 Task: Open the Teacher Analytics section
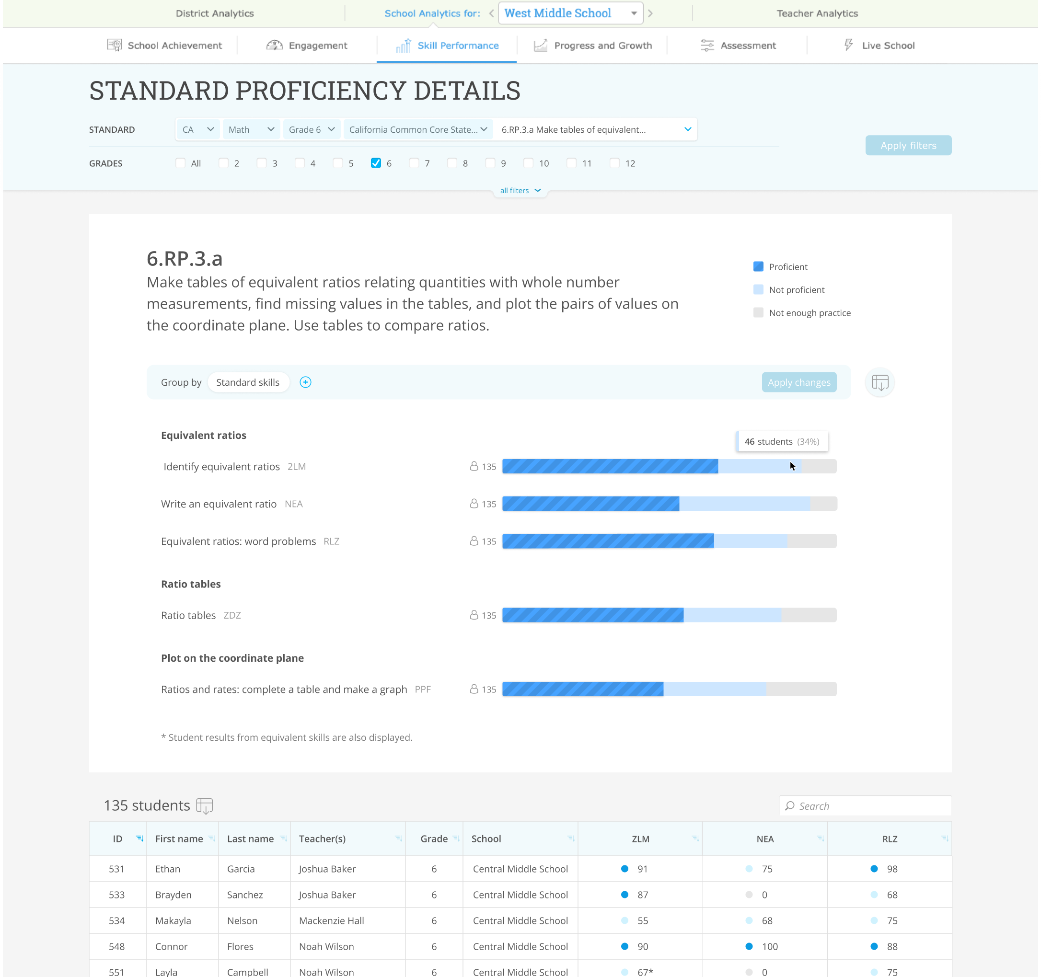point(817,13)
